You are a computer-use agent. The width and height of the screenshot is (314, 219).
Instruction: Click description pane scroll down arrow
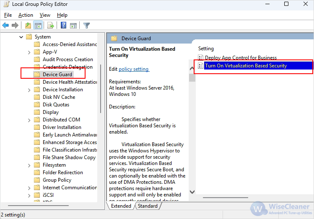click(x=192, y=192)
